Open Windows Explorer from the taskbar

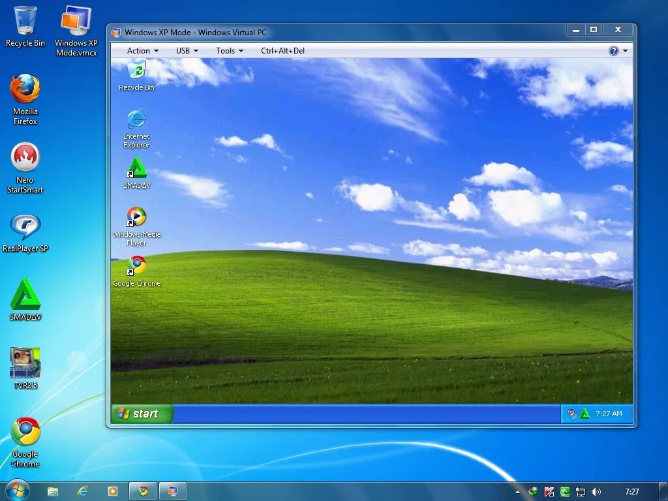[x=53, y=491]
